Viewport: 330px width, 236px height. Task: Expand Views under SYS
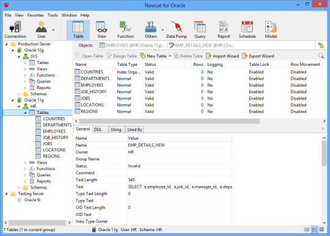pos(25,69)
